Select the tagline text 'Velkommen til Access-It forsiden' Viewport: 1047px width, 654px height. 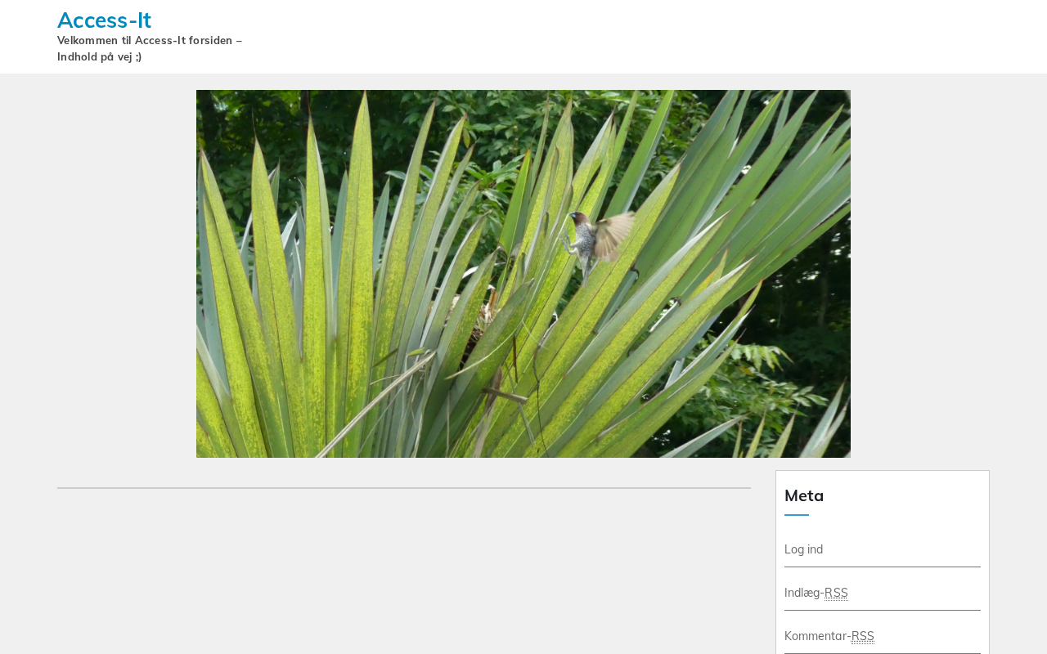(x=145, y=40)
